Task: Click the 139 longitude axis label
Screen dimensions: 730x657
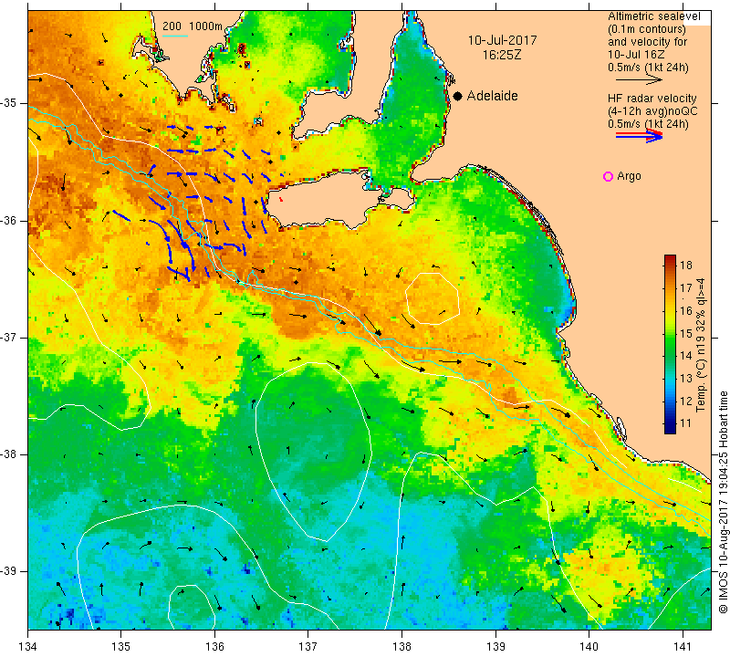Action: pos(495,647)
